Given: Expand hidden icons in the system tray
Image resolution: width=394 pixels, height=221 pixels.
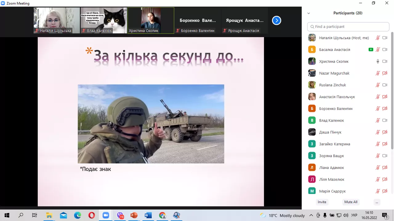Looking at the screenshot, I should point(311,215).
